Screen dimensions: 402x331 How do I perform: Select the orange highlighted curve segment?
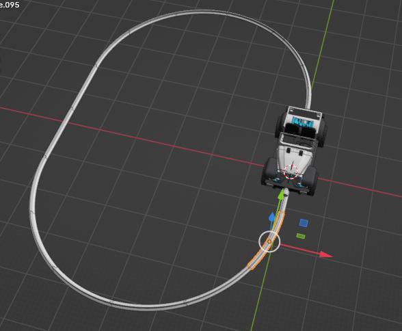pyautogui.click(x=267, y=241)
